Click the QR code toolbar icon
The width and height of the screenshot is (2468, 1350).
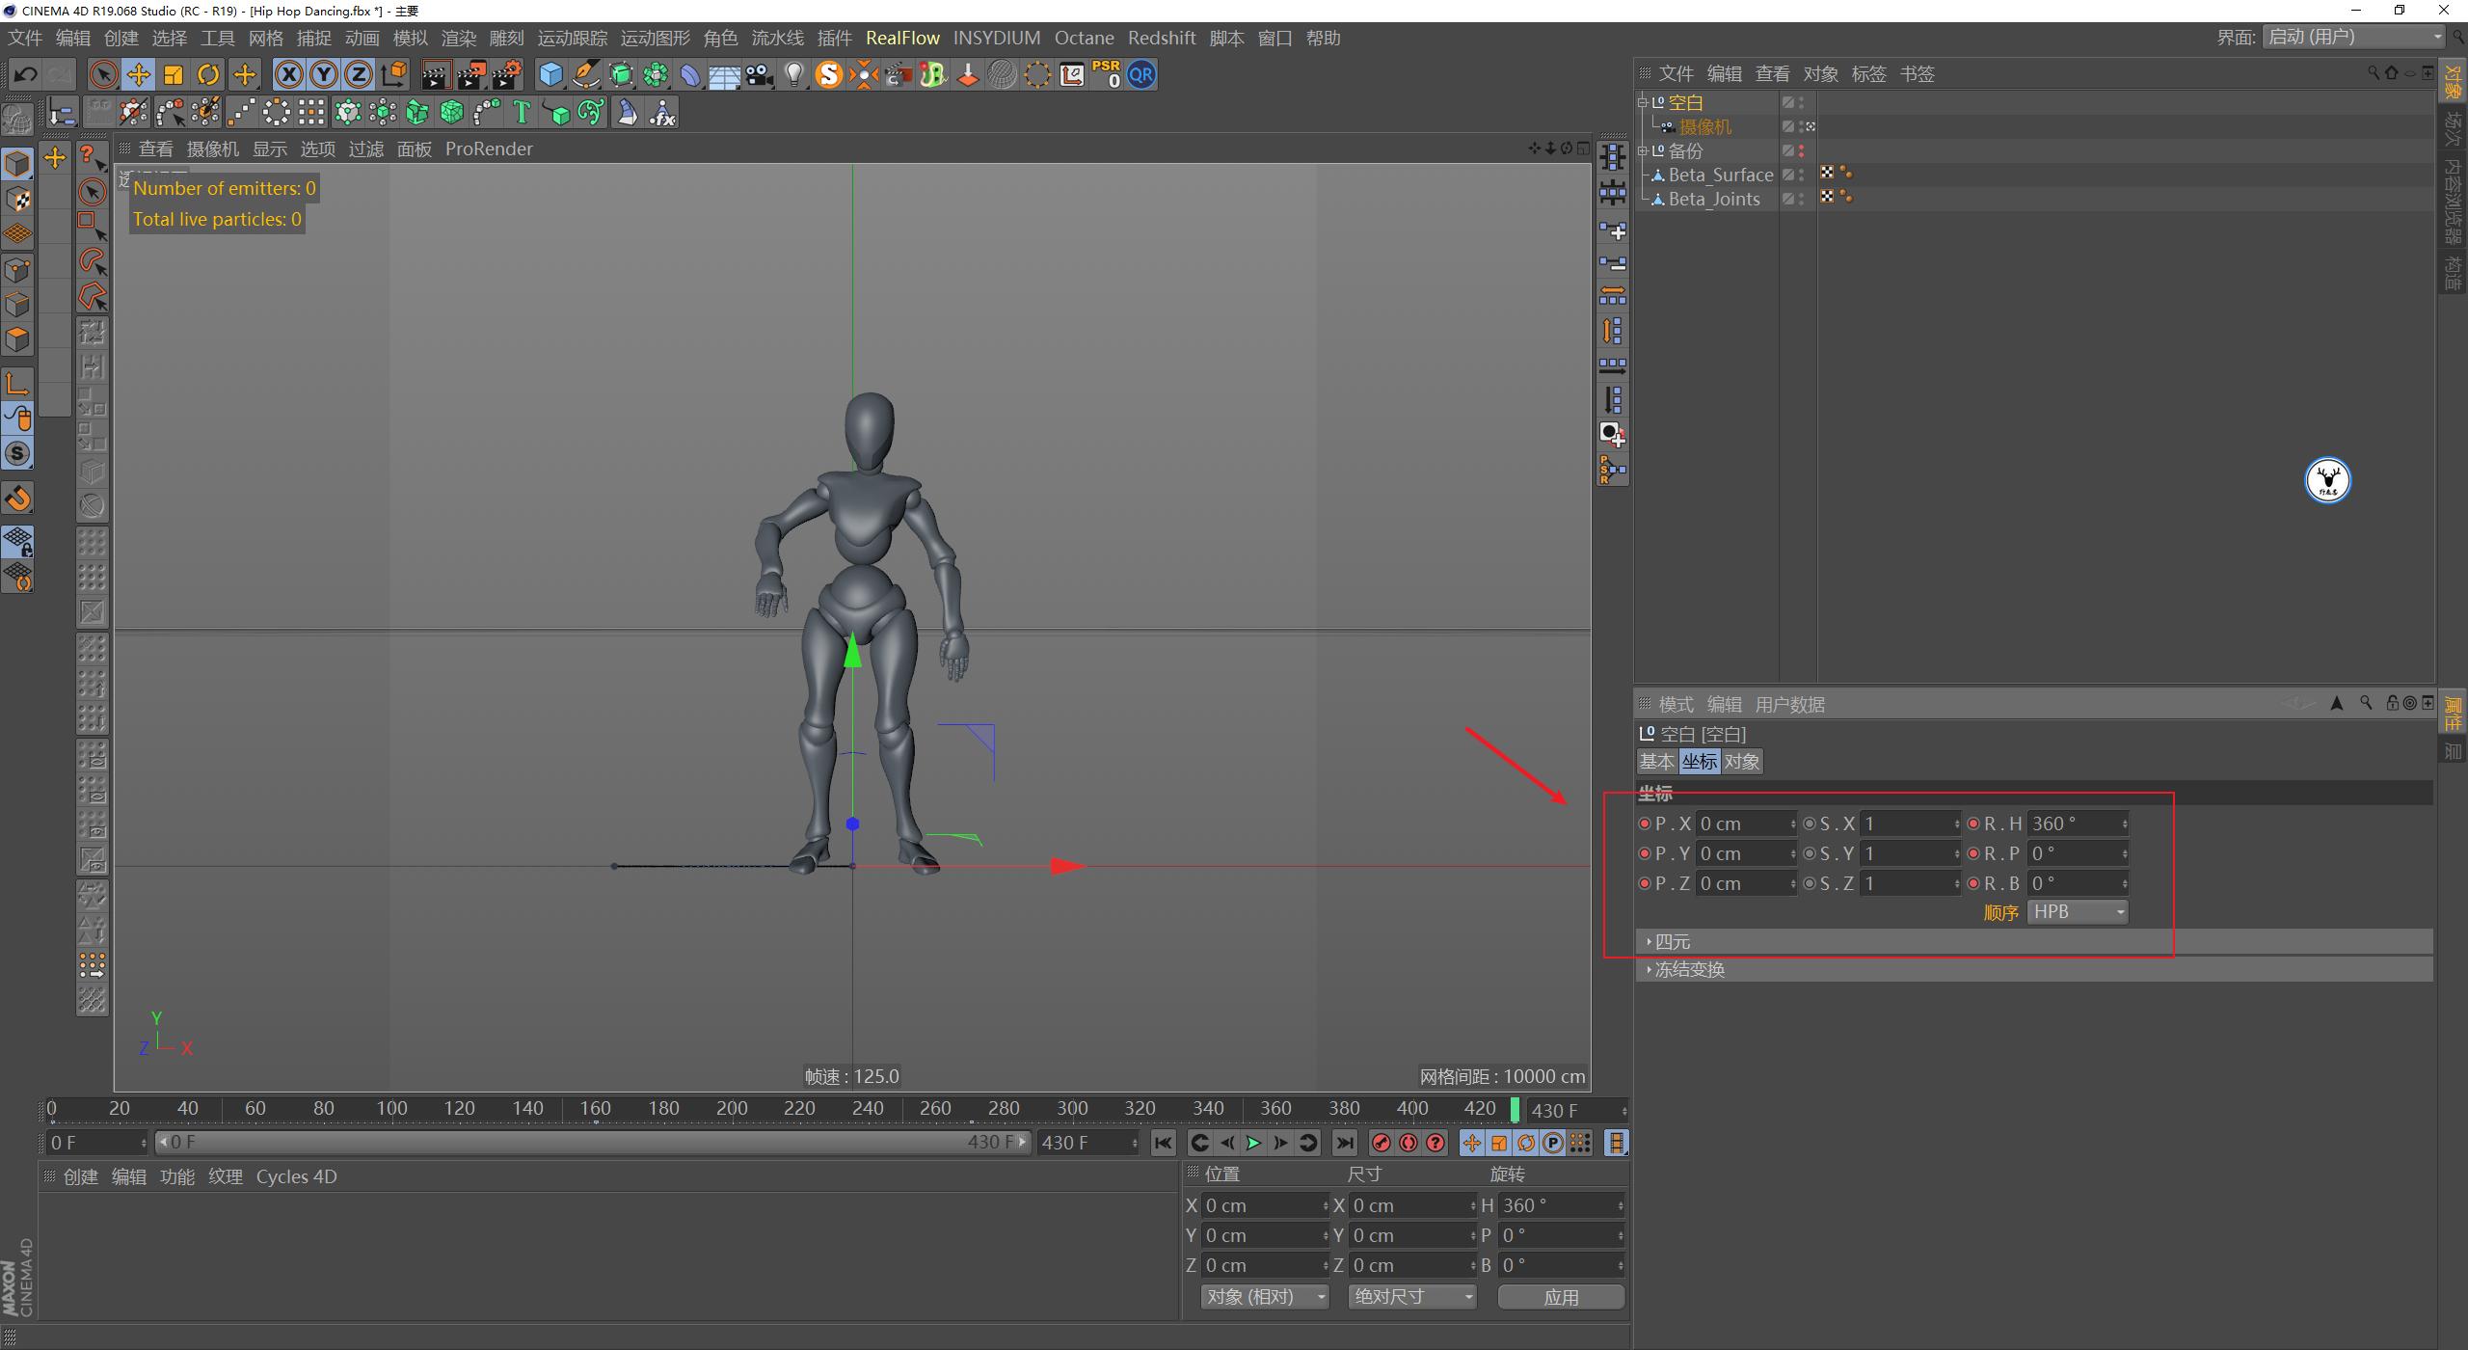tap(1140, 74)
